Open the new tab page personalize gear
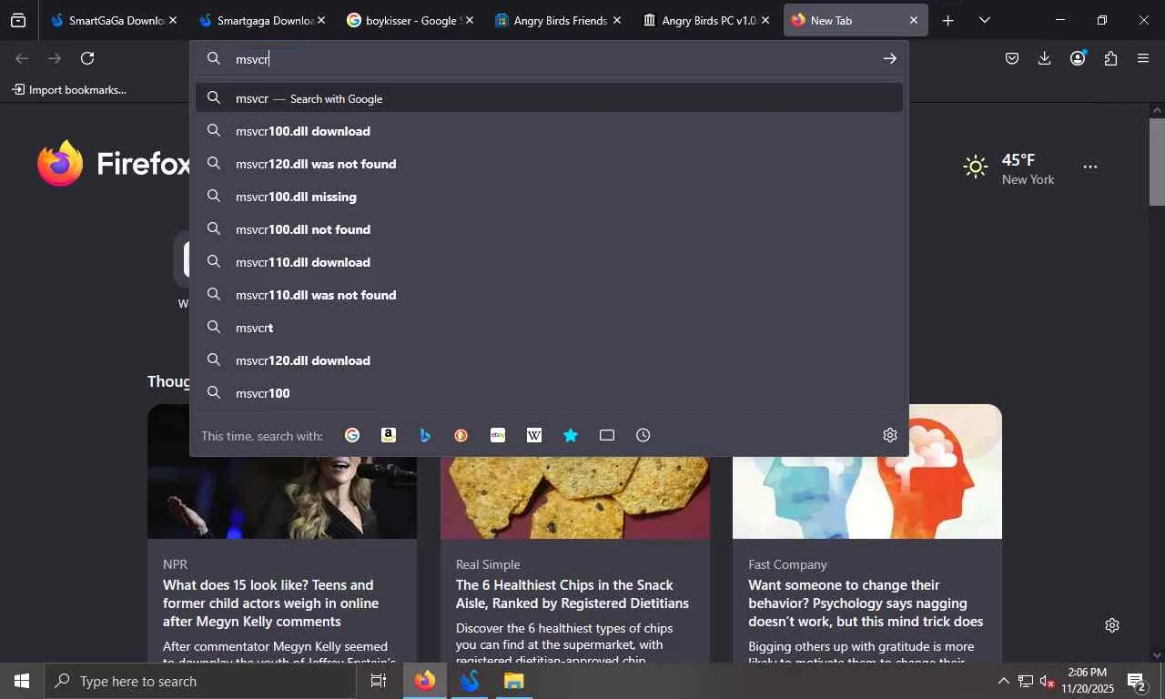The width and height of the screenshot is (1165, 699). coord(1111,625)
